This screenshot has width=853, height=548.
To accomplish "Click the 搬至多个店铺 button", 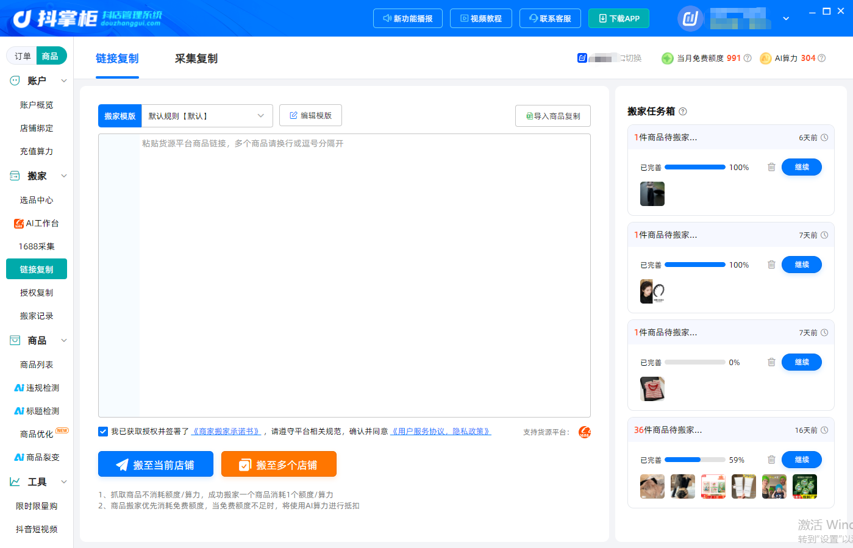I will 279,464.
